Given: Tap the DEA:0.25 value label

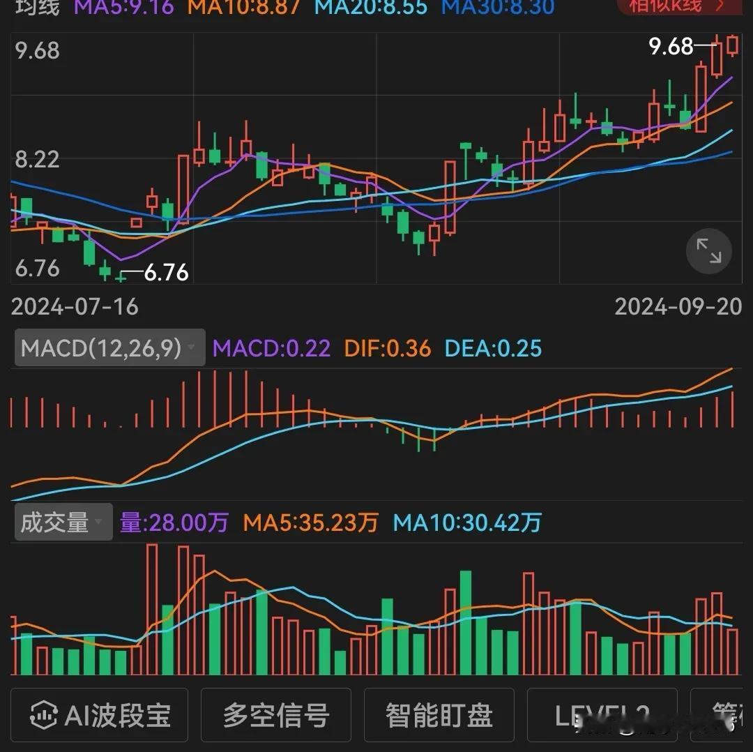Looking at the screenshot, I should 493,348.
